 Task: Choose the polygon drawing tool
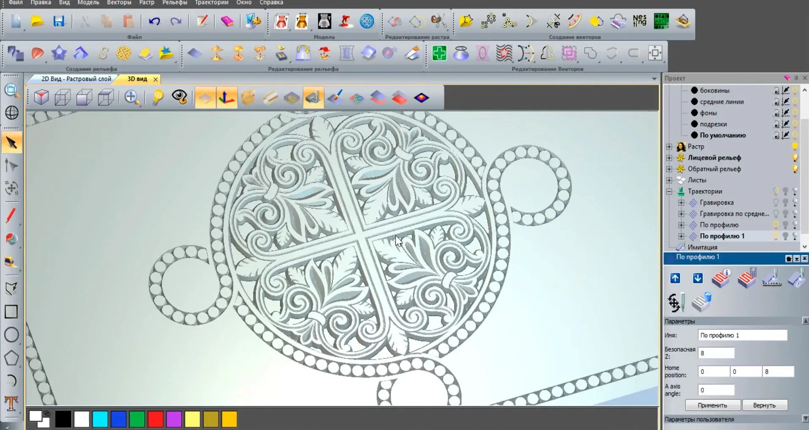point(11,358)
